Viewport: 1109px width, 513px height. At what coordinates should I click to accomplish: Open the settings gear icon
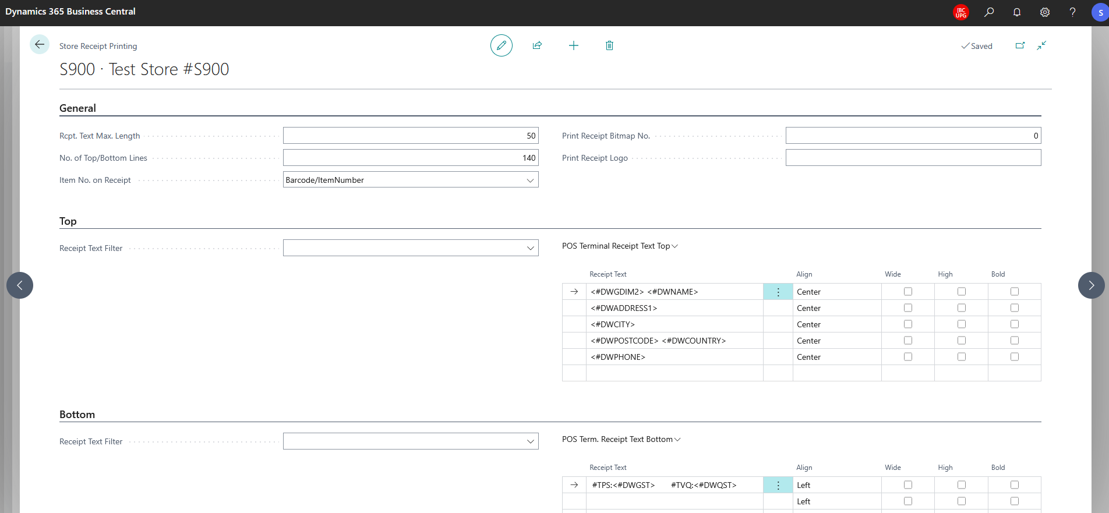[x=1045, y=12]
